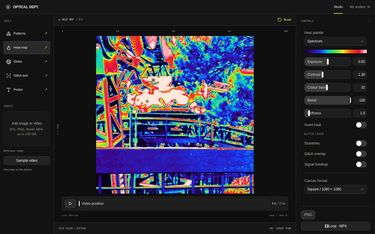Image resolution: width=375 pixels, height=234 pixels.
Task: Click the heat map preview canvas
Action: click(175, 115)
